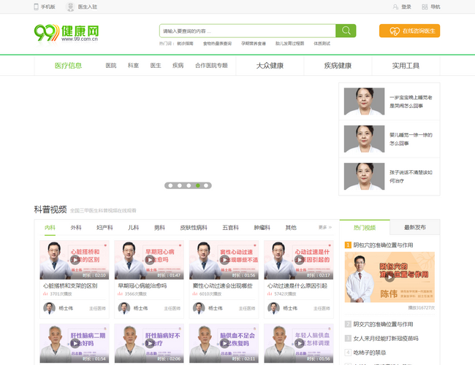Open the 实用工具 navigation menu
The width and height of the screenshot is (475, 365).
(406, 66)
